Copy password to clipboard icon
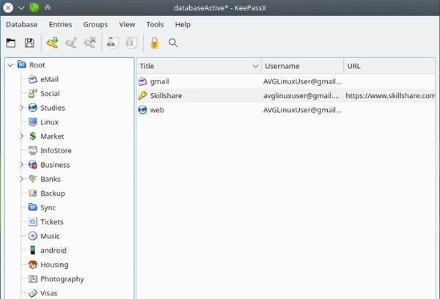 click(131, 43)
